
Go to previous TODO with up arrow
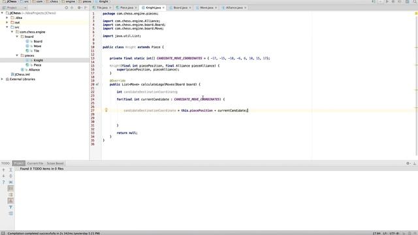coord(3,170)
